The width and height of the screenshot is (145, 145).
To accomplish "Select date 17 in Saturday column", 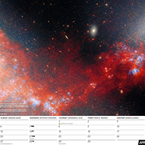I will (x=118, y=132).
